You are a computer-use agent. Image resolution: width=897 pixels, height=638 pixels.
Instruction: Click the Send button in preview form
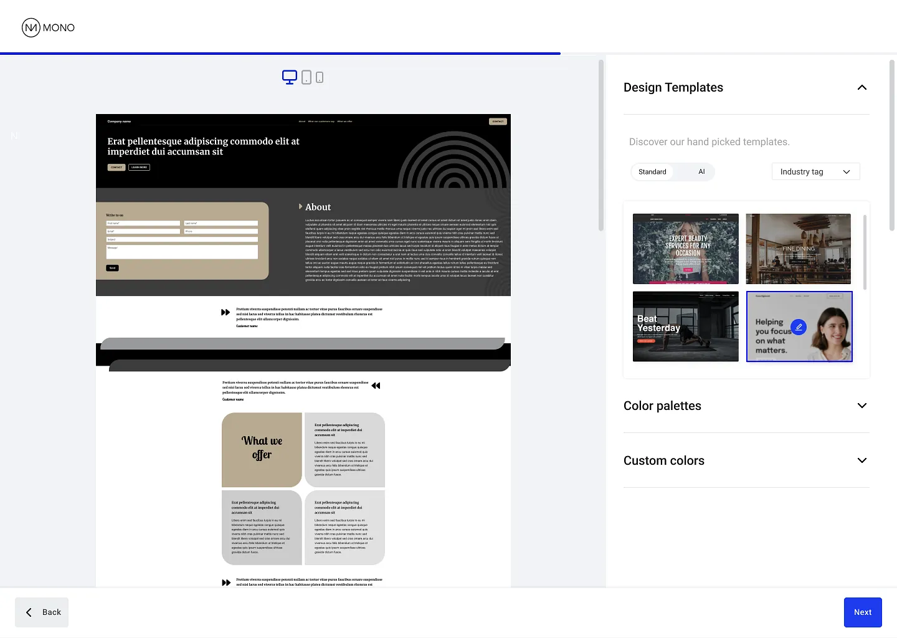(x=113, y=268)
